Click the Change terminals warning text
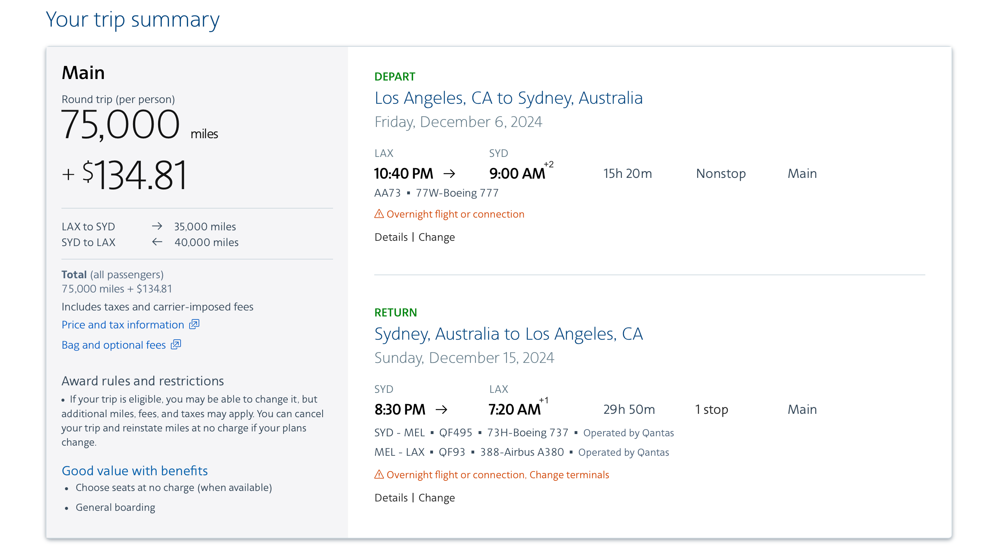 click(x=569, y=475)
